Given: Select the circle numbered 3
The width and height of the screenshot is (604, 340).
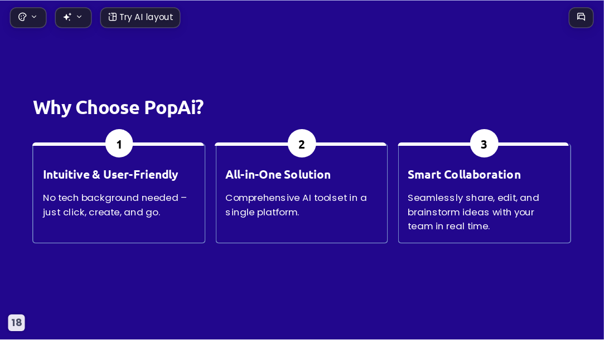Looking at the screenshot, I should coord(484,144).
